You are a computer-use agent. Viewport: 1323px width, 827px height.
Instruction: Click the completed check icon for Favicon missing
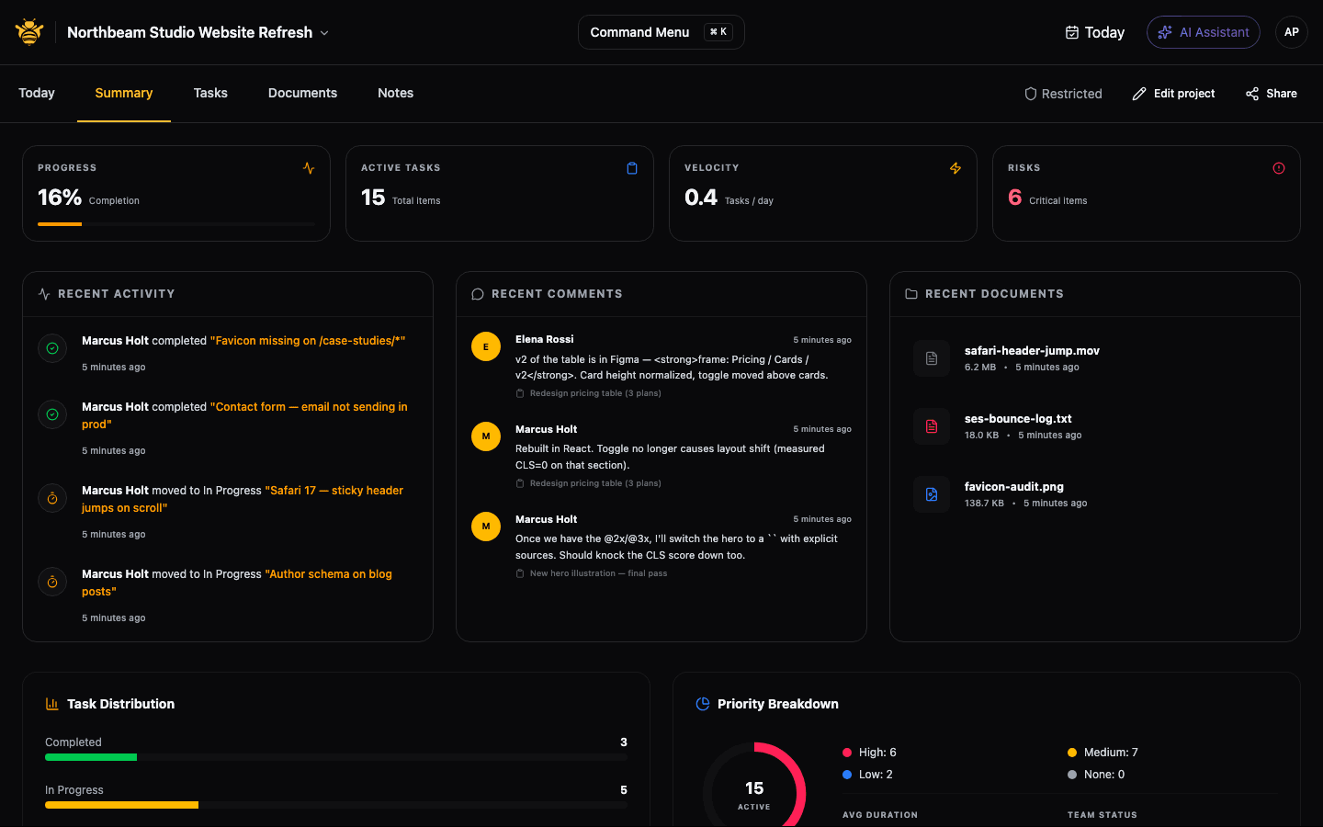point(52,348)
